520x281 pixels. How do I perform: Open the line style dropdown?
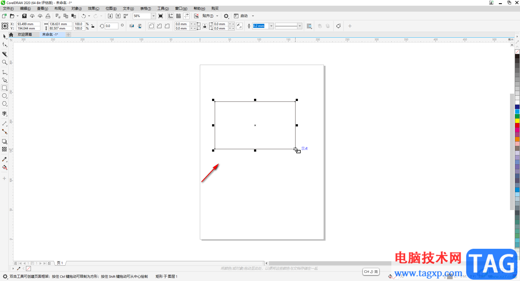tap(300, 26)
